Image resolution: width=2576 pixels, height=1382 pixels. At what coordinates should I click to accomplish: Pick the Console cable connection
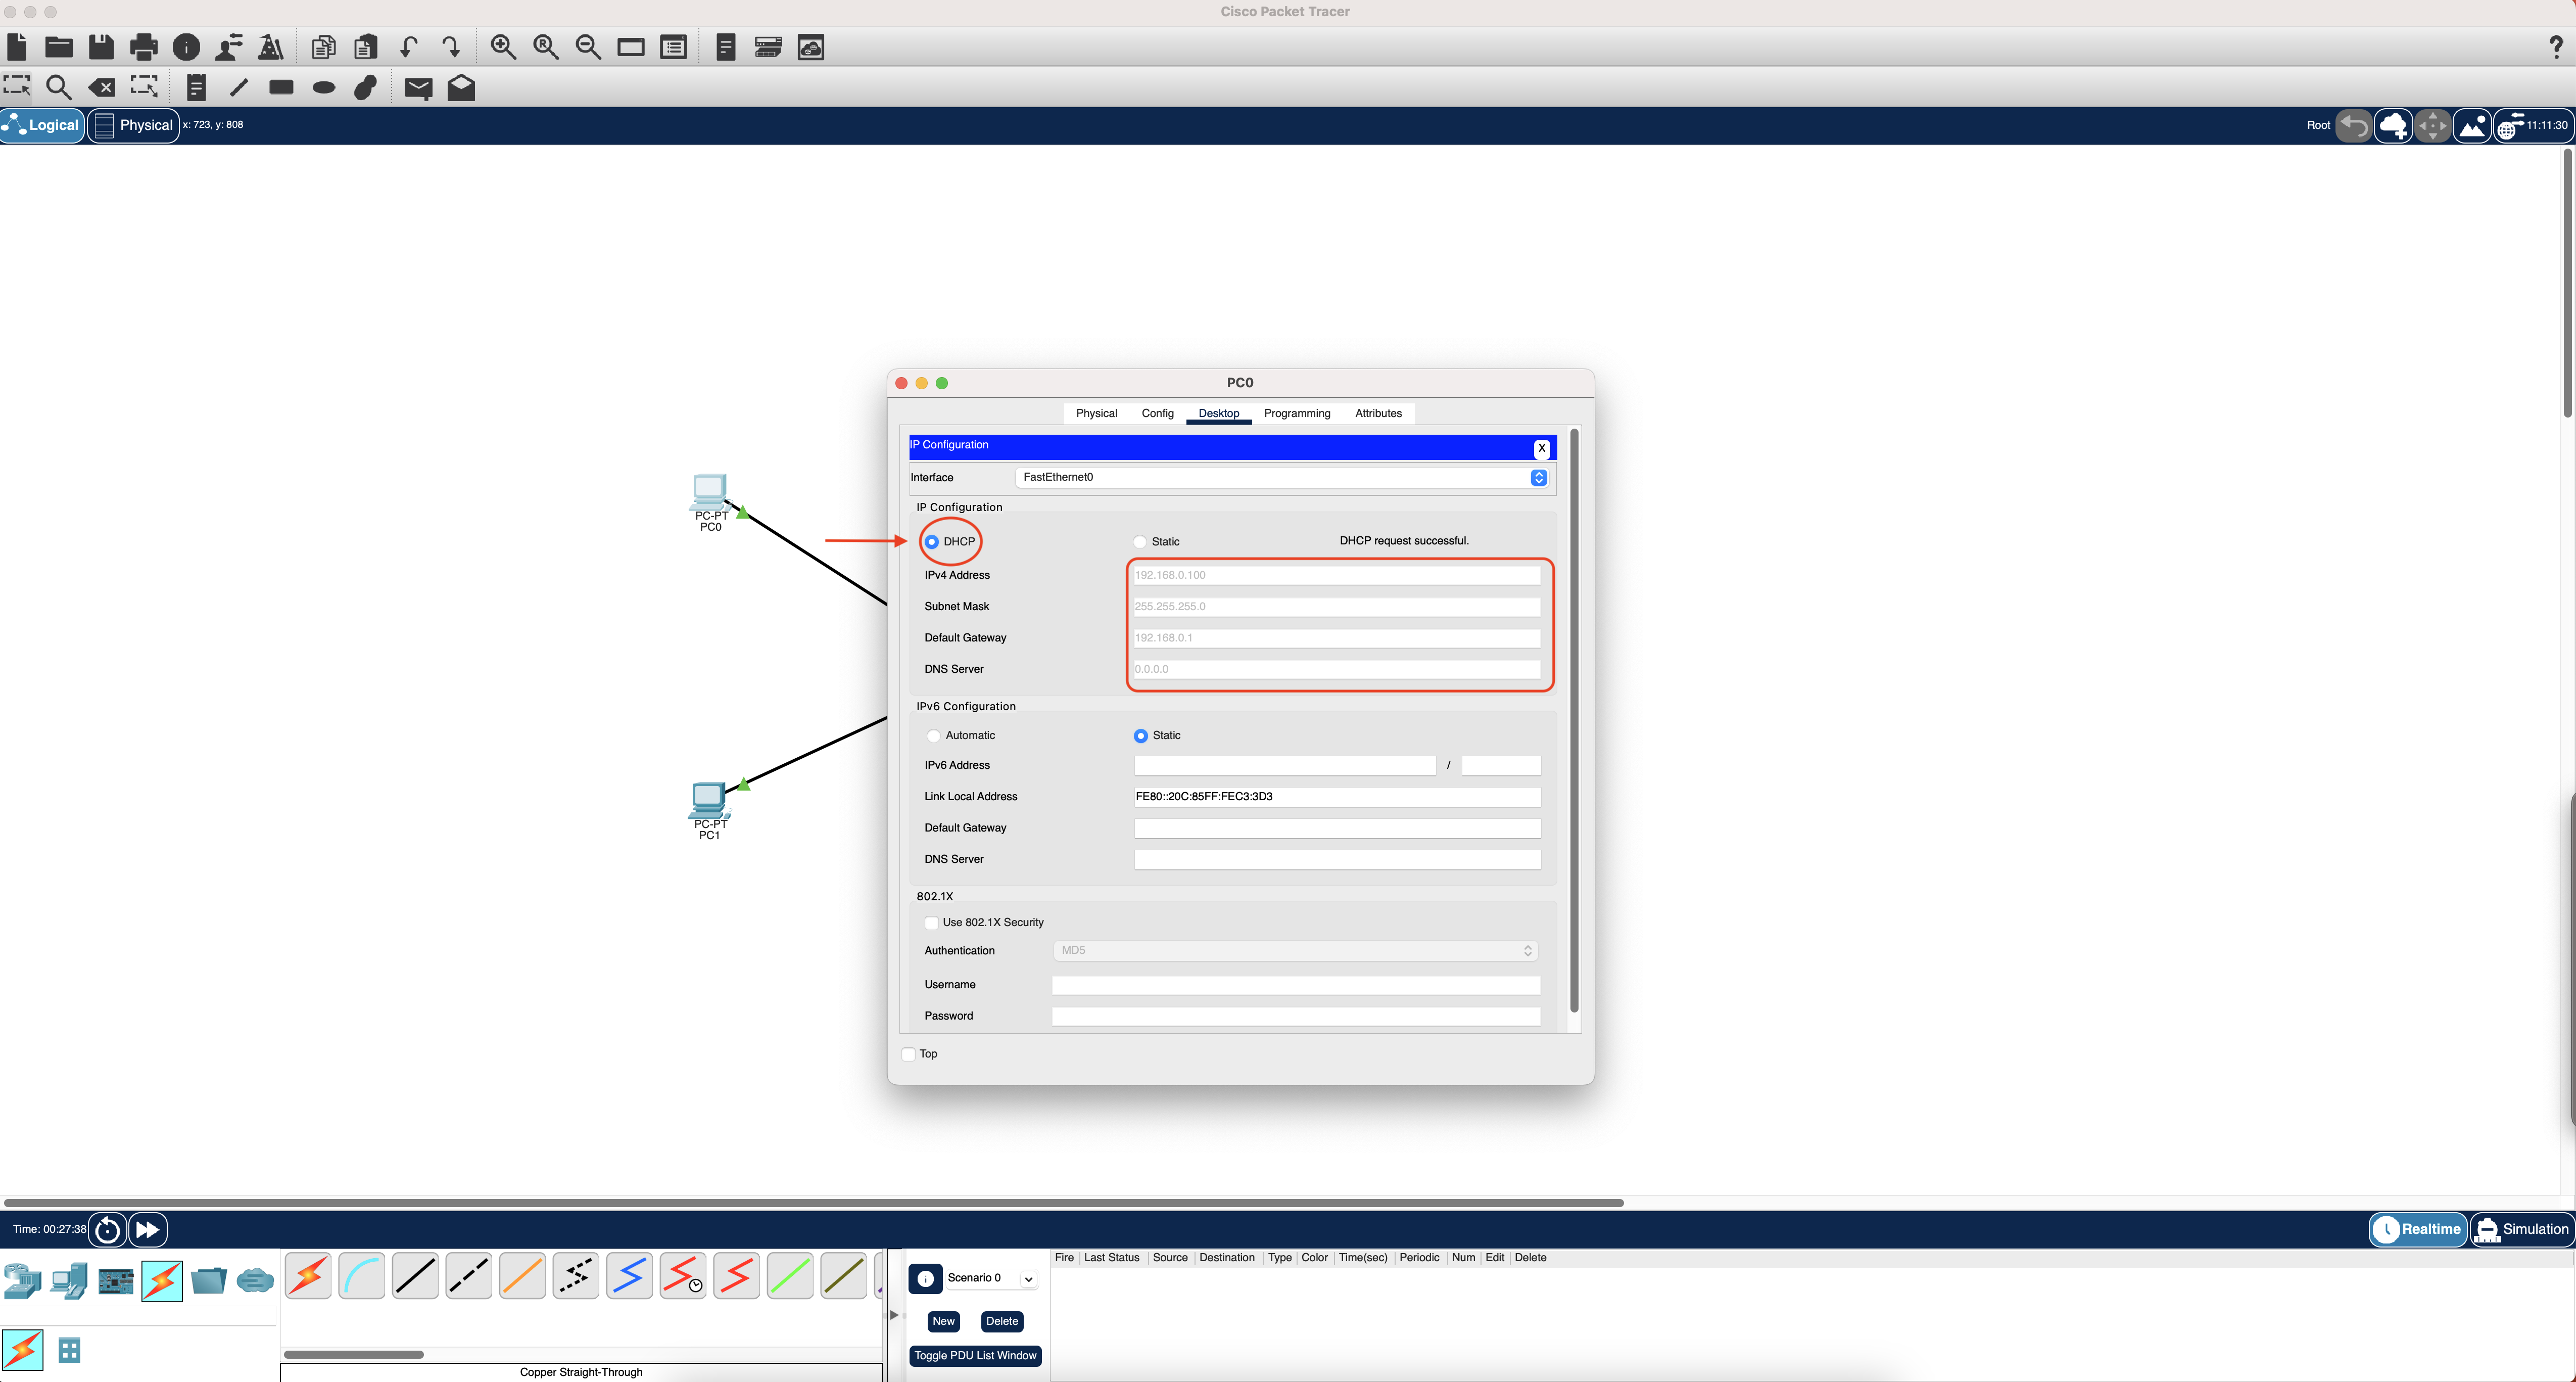361,1276
